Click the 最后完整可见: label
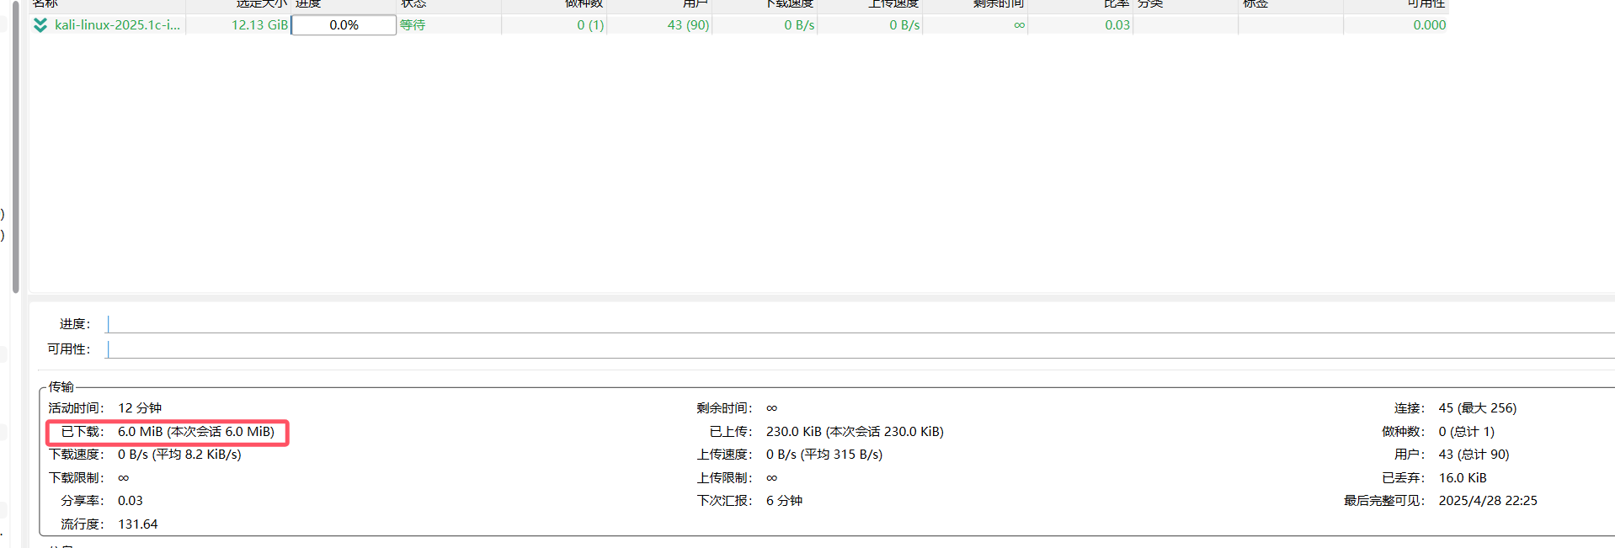The image size is (1615, 548). click(x=1384, y=501)
